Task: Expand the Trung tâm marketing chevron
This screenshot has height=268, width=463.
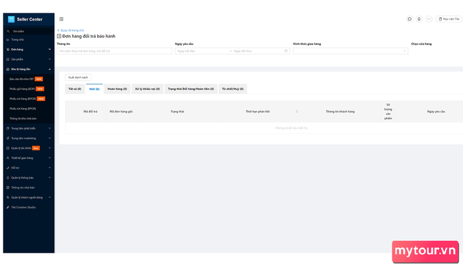Action: click(x=50, y=138)
